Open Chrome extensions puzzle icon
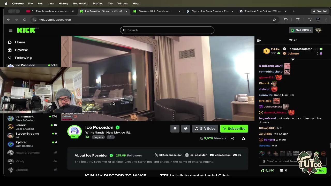This screenshot has height=186, width=331. tap(285, 20)
